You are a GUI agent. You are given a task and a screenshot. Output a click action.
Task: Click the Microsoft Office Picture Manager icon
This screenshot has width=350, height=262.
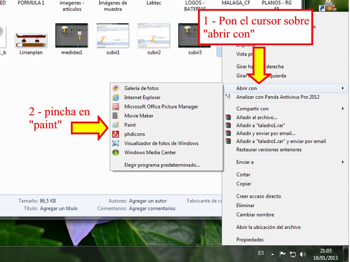(x=115, y=107)
